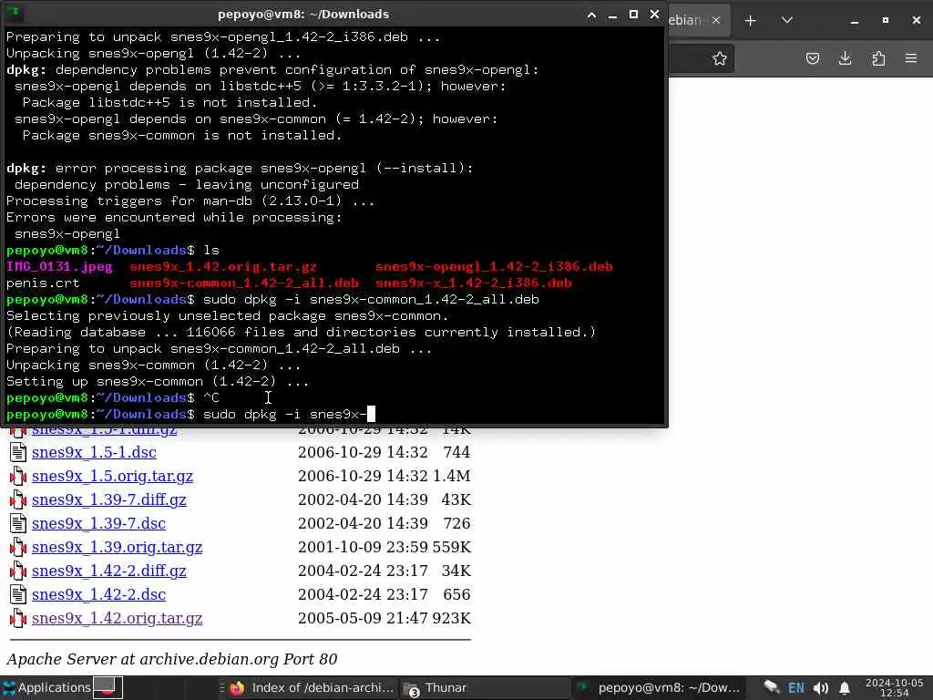Image resolution: width=933 pixels, height=700 pixels.
Task: Expand the list all tabs chevron
Action: point(786,20)
